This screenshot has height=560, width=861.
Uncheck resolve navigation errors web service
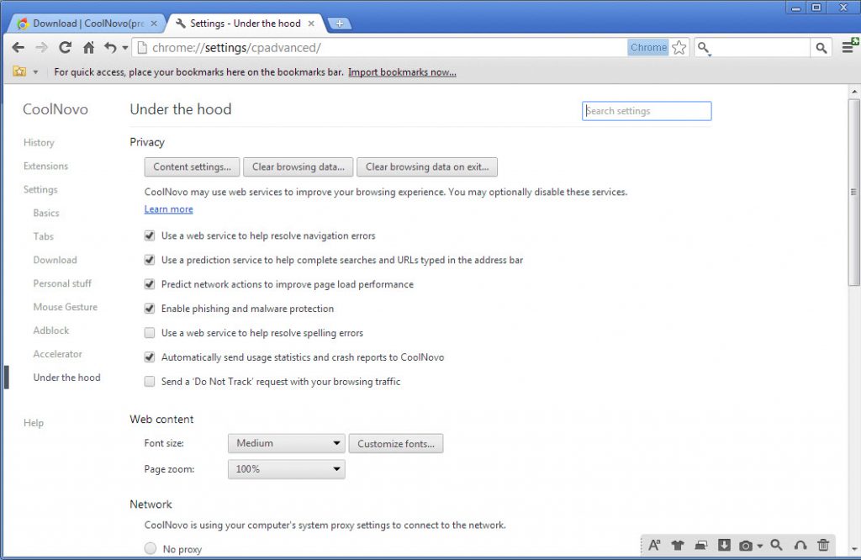150,235
